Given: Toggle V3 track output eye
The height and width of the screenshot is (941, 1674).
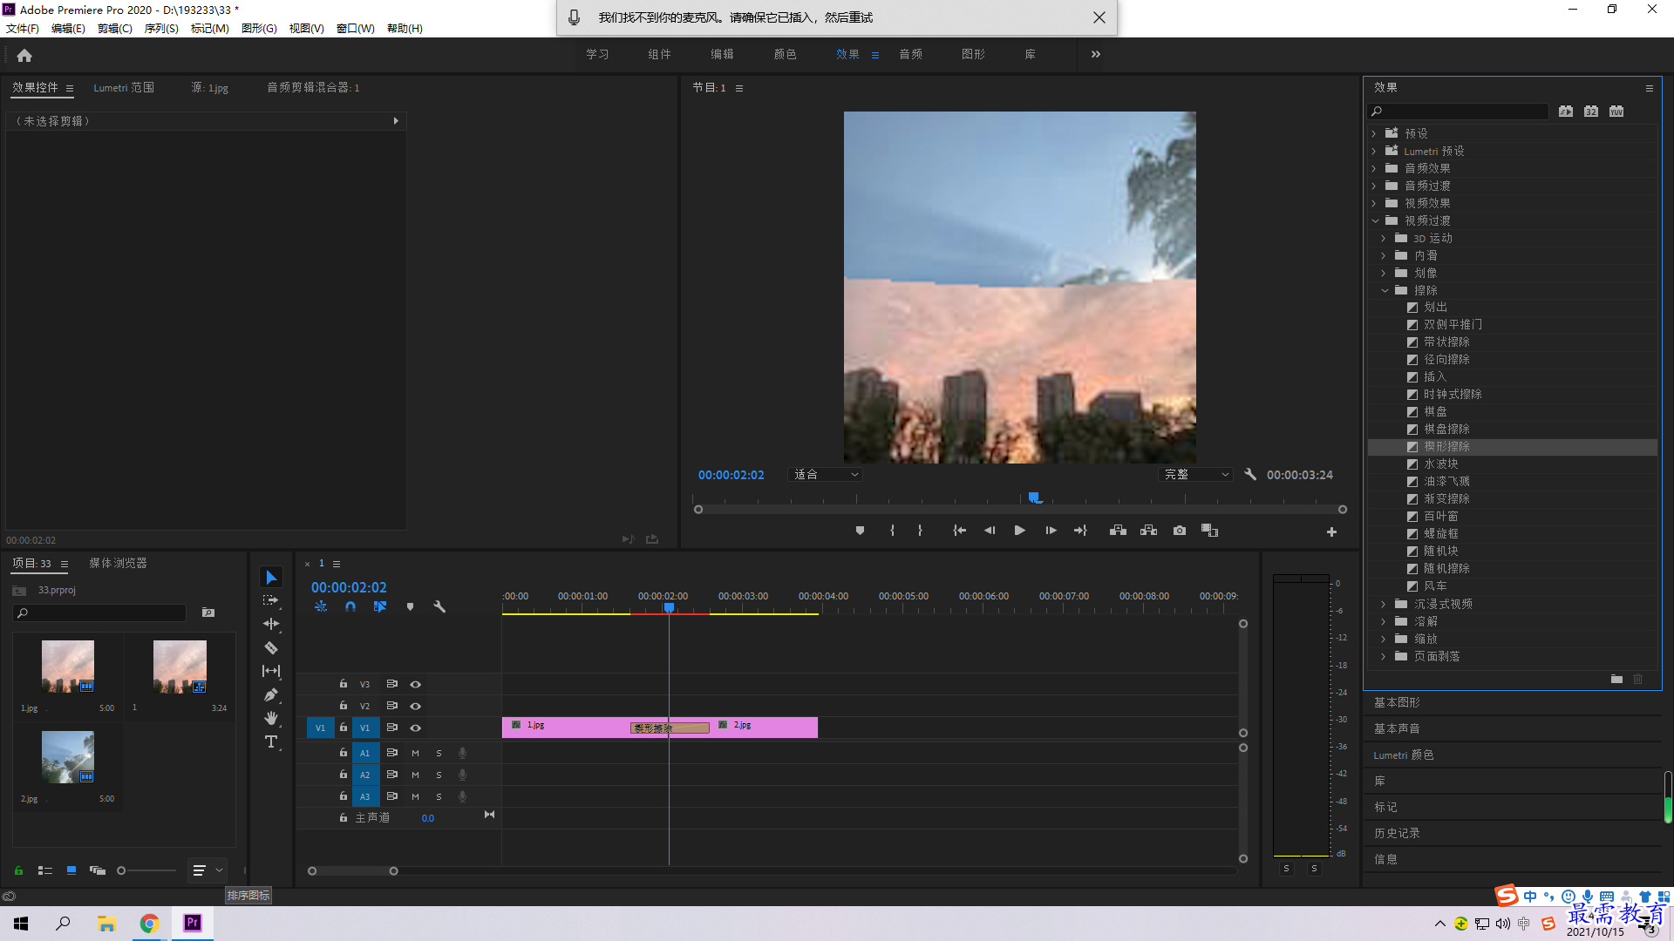Looking at the screenshot, I should (415, 685).
